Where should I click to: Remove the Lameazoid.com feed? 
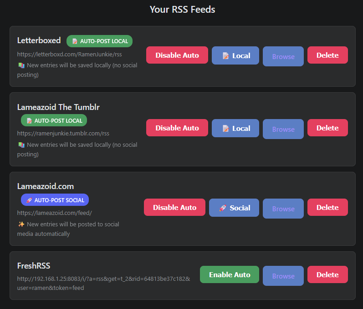[x=327, y=208]
